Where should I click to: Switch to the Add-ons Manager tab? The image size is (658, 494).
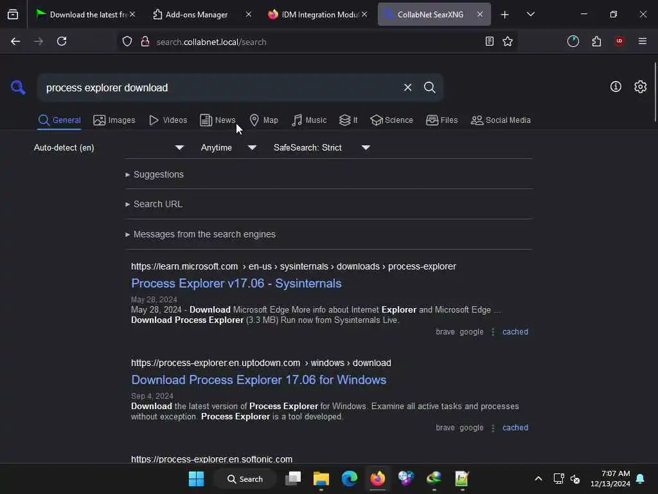click(197, 14)
